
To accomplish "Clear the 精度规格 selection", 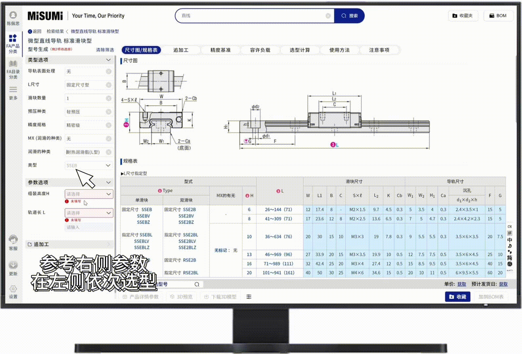I will click(x=109, y=125).
